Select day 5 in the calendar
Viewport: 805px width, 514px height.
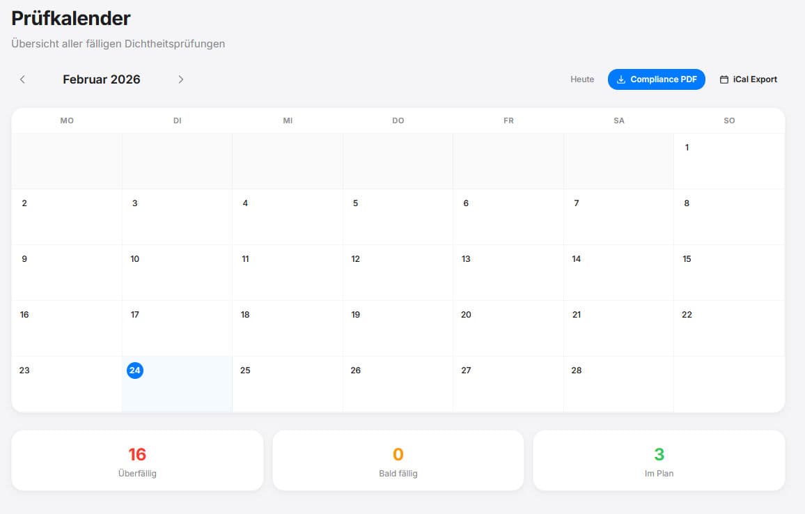click(398, 217)
